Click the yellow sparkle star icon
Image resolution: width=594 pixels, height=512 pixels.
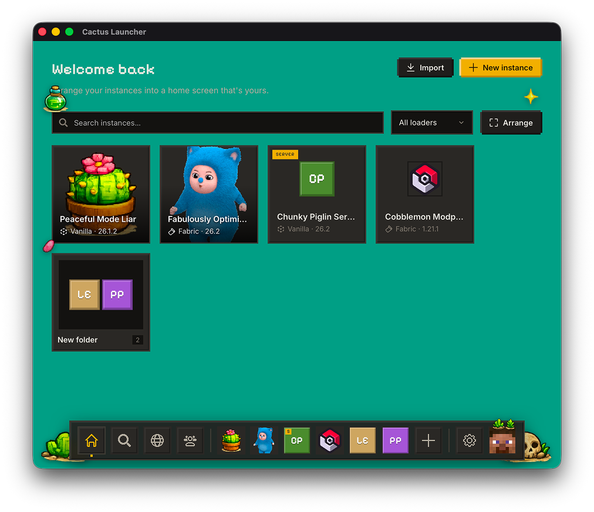(531, 97)
